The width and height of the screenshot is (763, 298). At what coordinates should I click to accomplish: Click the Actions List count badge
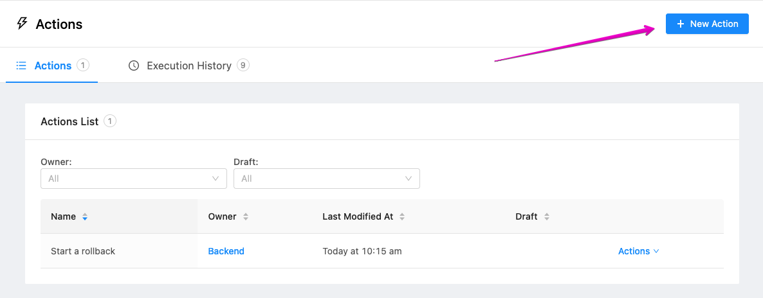110,121
